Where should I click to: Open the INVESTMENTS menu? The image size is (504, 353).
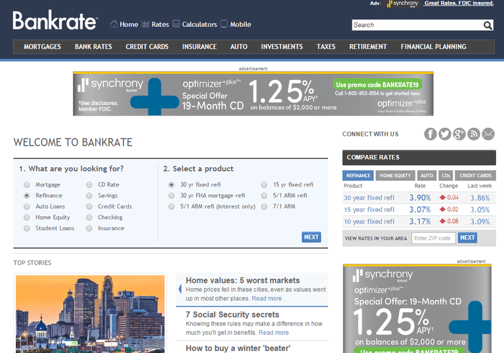click(282, 47)
